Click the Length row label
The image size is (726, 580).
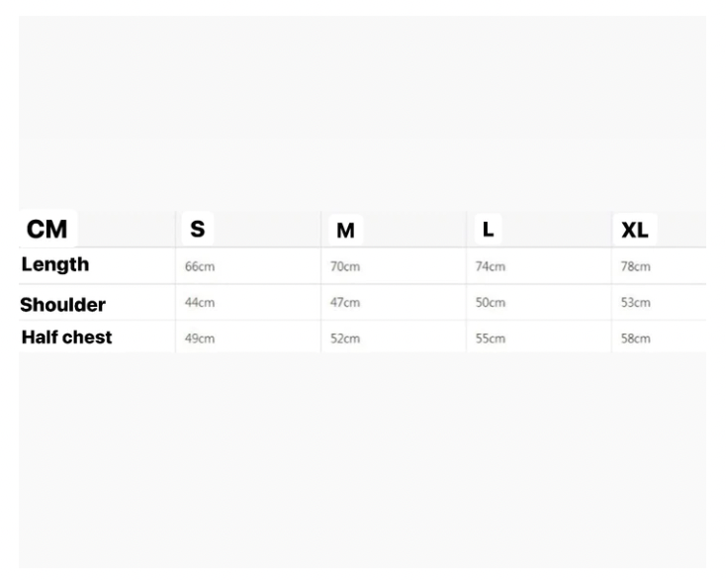[55, 264]
